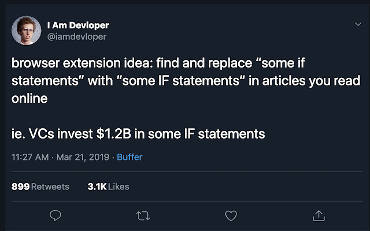Click the I Am Devloper display name
Screen dimensions: 370x231
tap(78, 25)
